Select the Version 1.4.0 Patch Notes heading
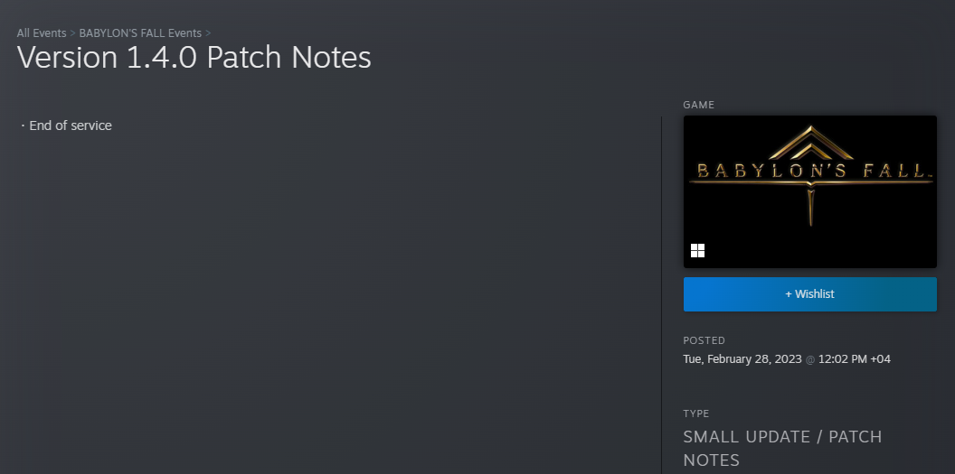 coord(194,58)
